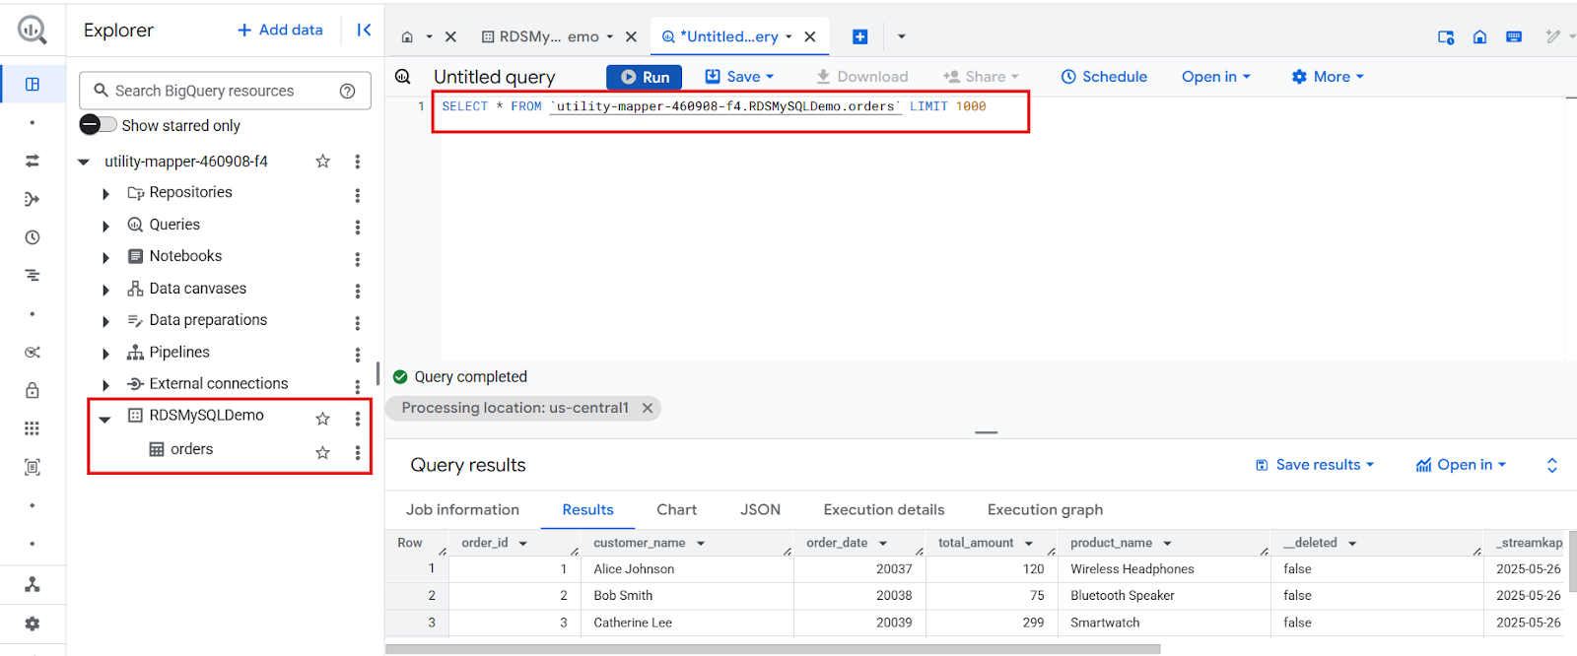Click the results panel drag handle

point(986,432)
